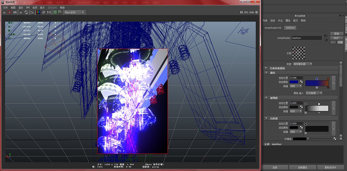The height and width of the screenshot is (171, 347).
Task: Click the 预设* presets button
Action: (x=337, y=38)
